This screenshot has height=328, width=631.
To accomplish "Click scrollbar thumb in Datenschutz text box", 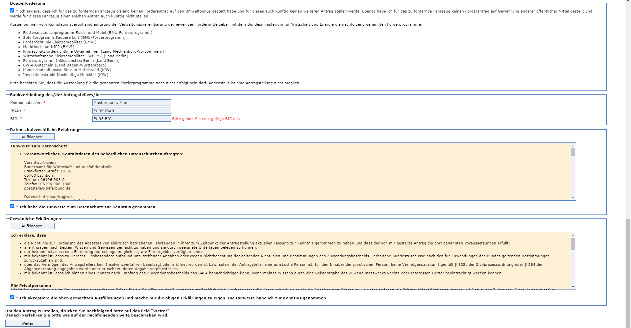I will [x=573, y=152].
